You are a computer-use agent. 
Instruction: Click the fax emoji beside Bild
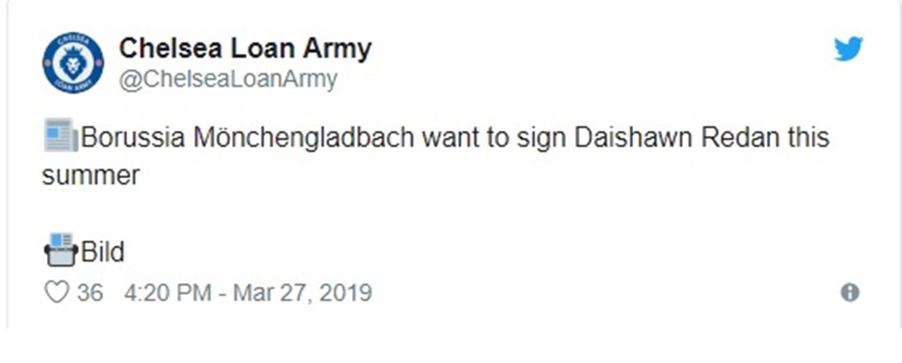pos(60,251)
